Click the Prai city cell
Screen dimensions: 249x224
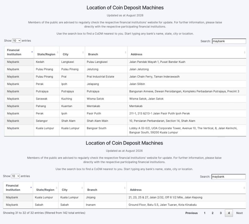72,77
